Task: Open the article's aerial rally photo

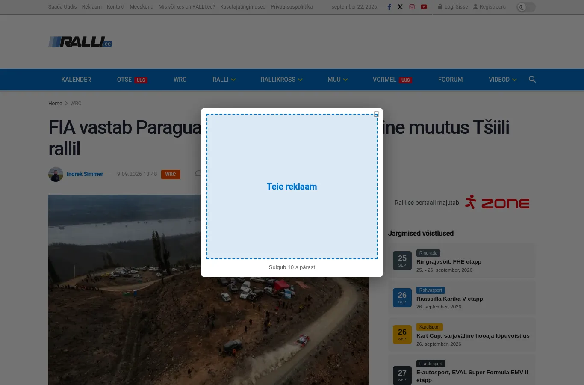Action: click(209, 290)
